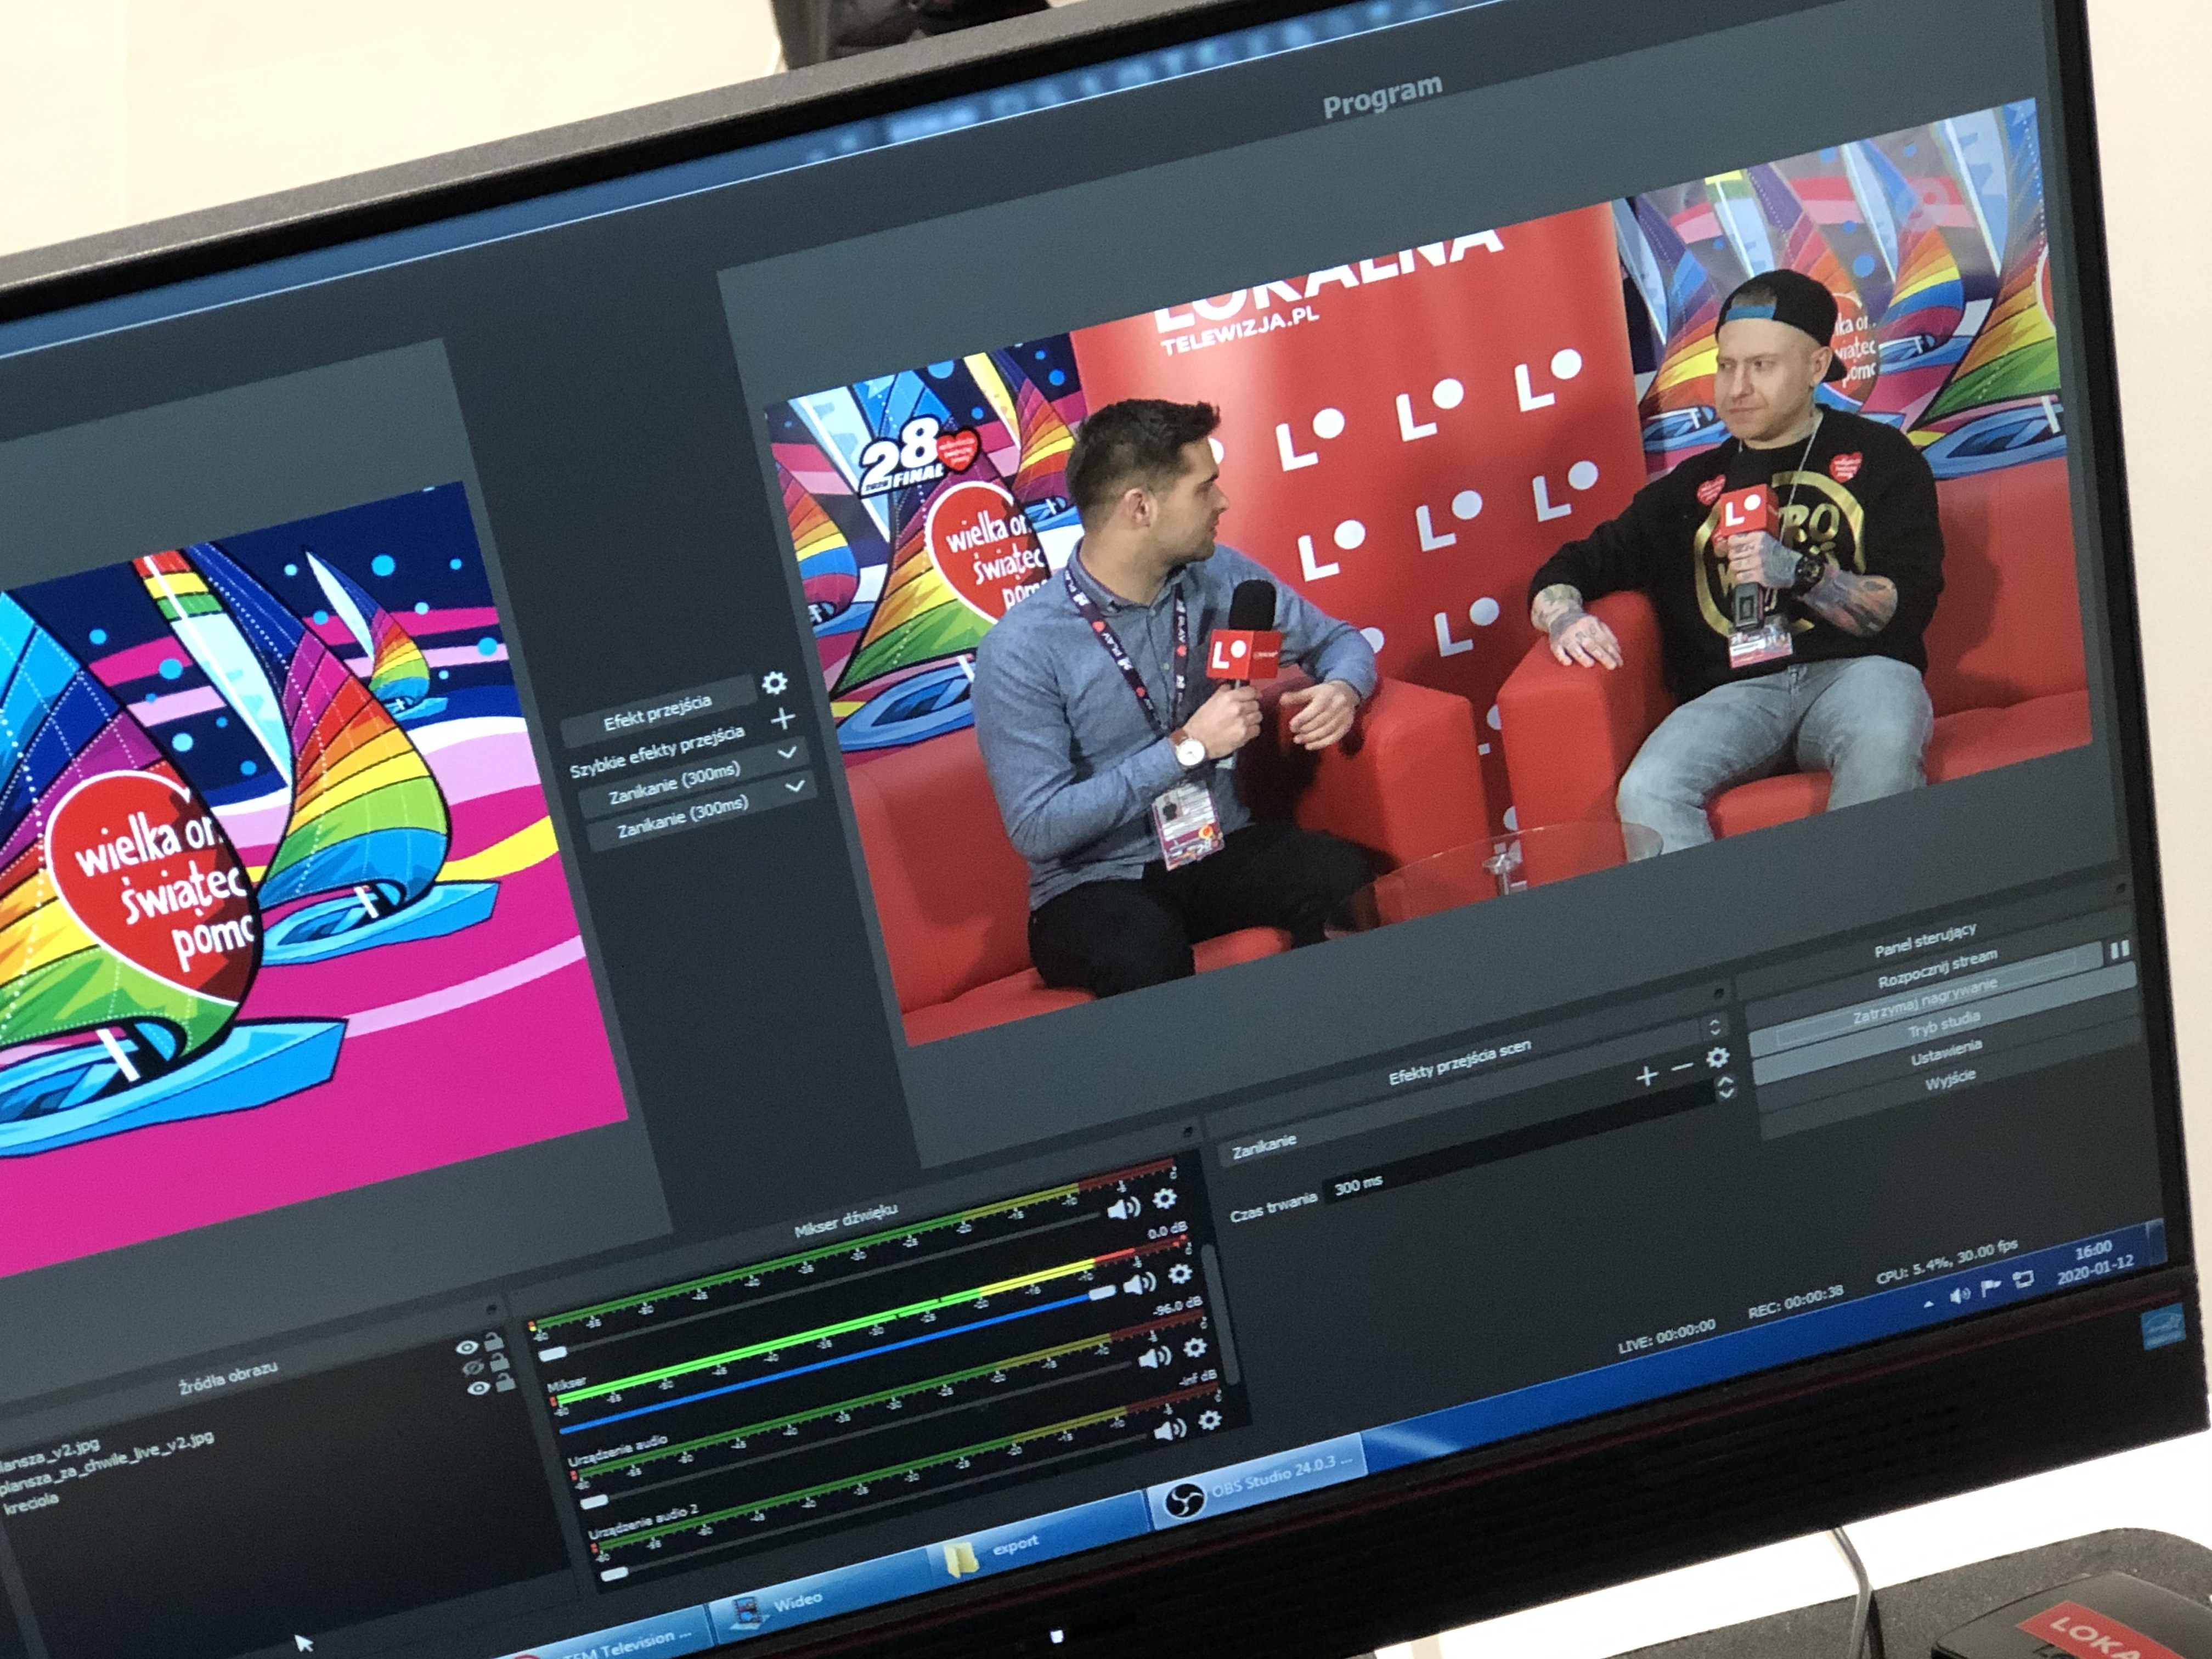Click Ustawienia button in control panel
This screenshot has height=1659, width=2212.
click(x=1945, y=1054)
